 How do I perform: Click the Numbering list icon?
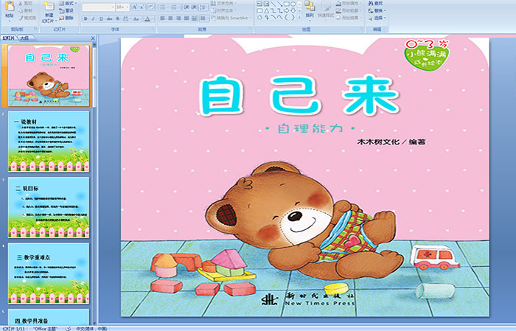(174, 7)
